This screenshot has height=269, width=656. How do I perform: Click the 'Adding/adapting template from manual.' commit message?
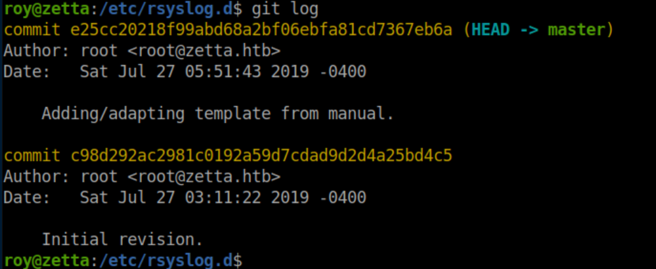[x=218, y=114]
